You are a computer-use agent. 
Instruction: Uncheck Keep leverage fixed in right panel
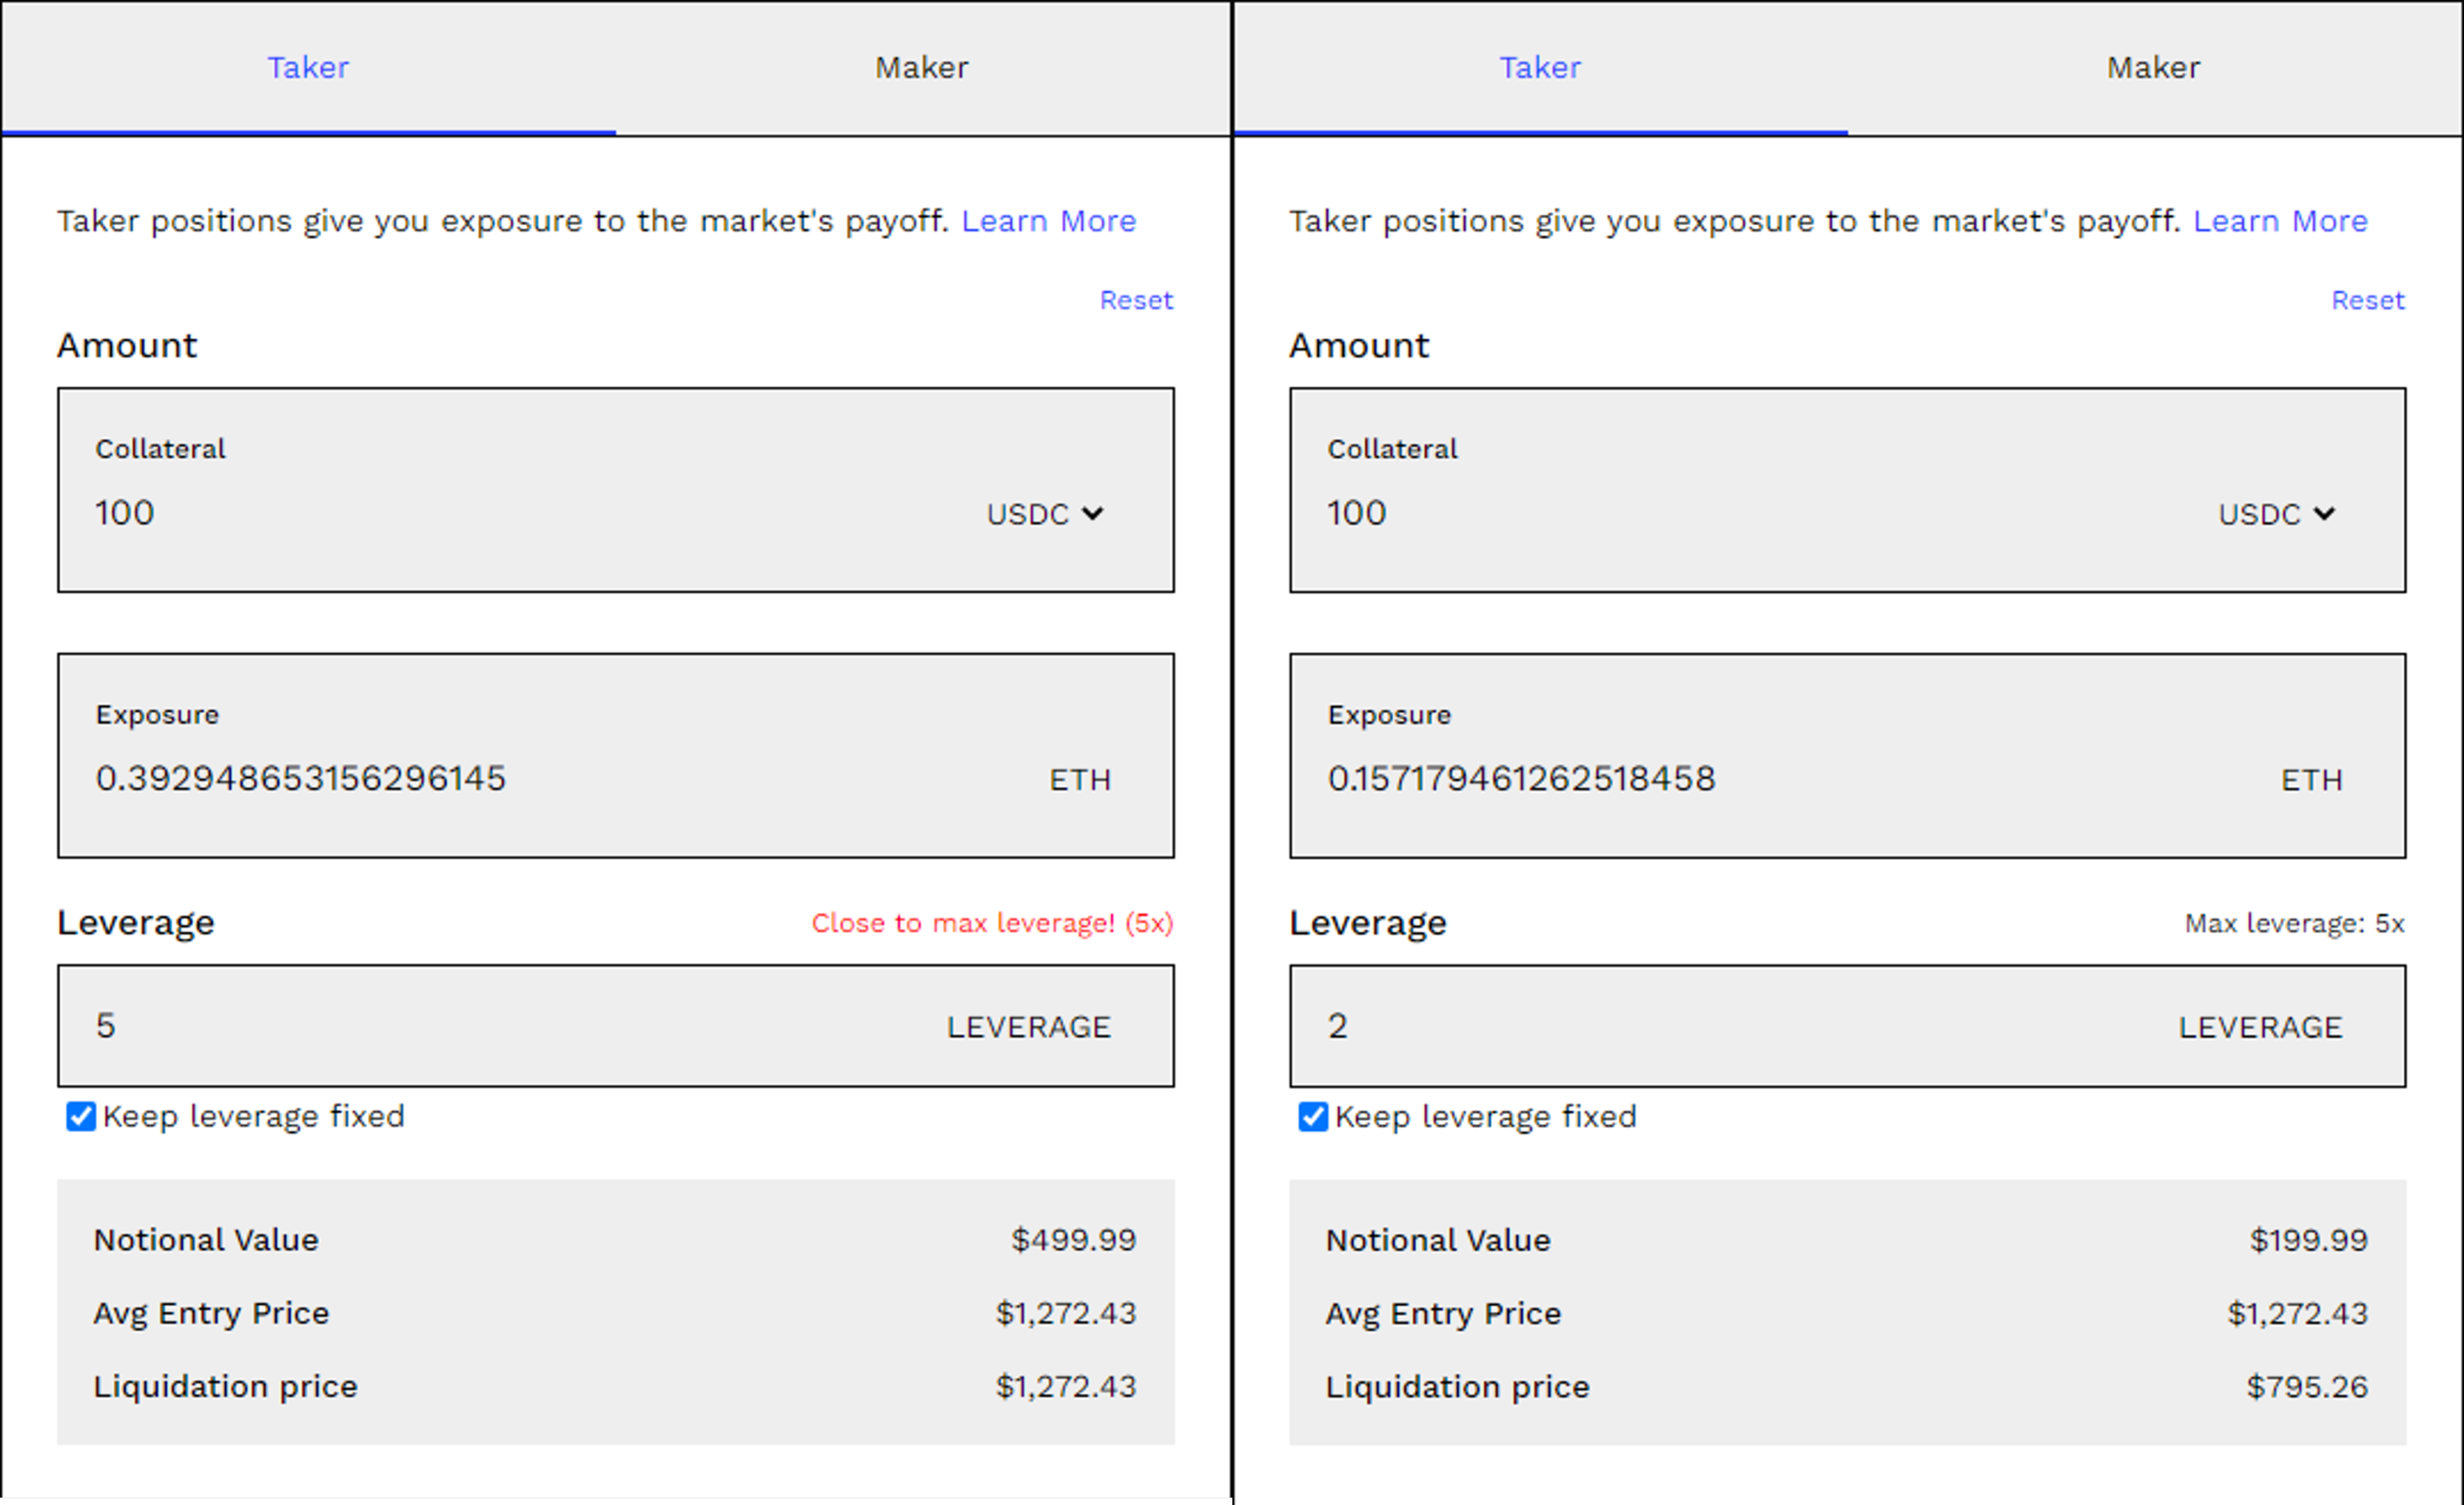(1313, 1116)
